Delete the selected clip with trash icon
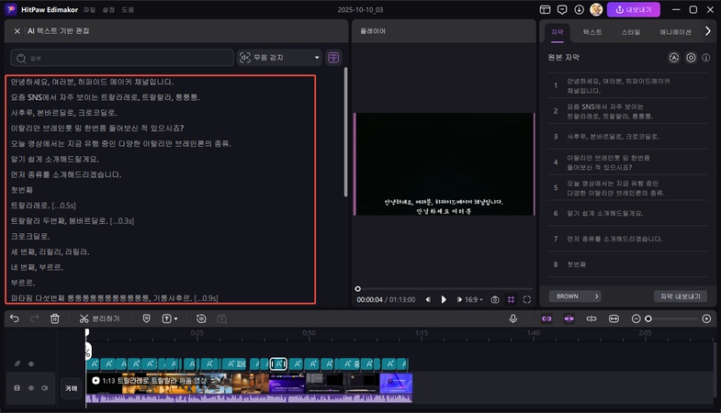Screen dimensions: 721x413 point(55,318)
